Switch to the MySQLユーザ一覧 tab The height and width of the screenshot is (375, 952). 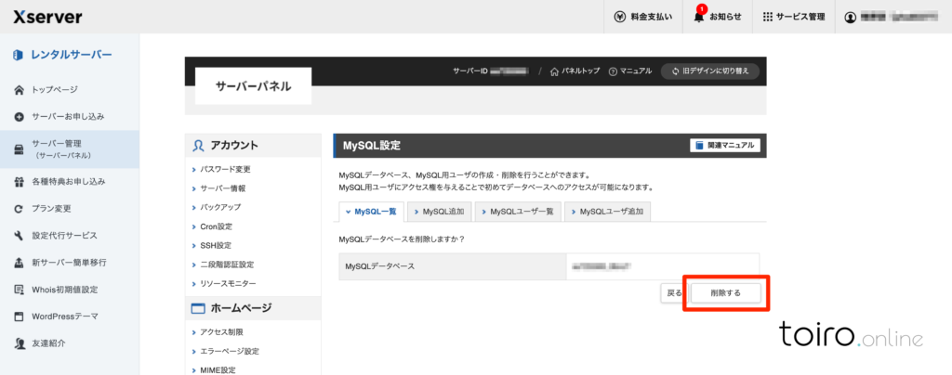coord(517,212)
